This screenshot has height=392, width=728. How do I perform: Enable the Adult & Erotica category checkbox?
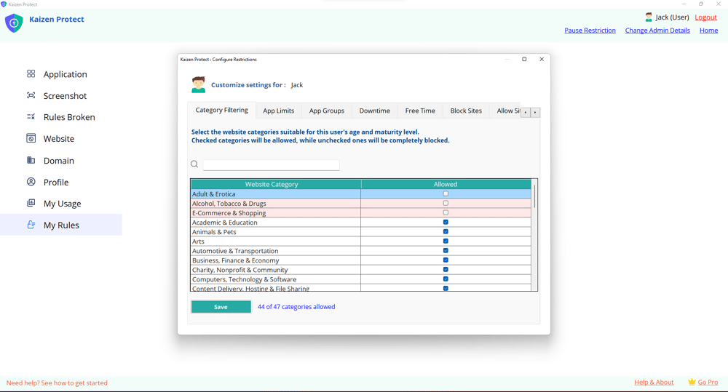coord(446,194)
